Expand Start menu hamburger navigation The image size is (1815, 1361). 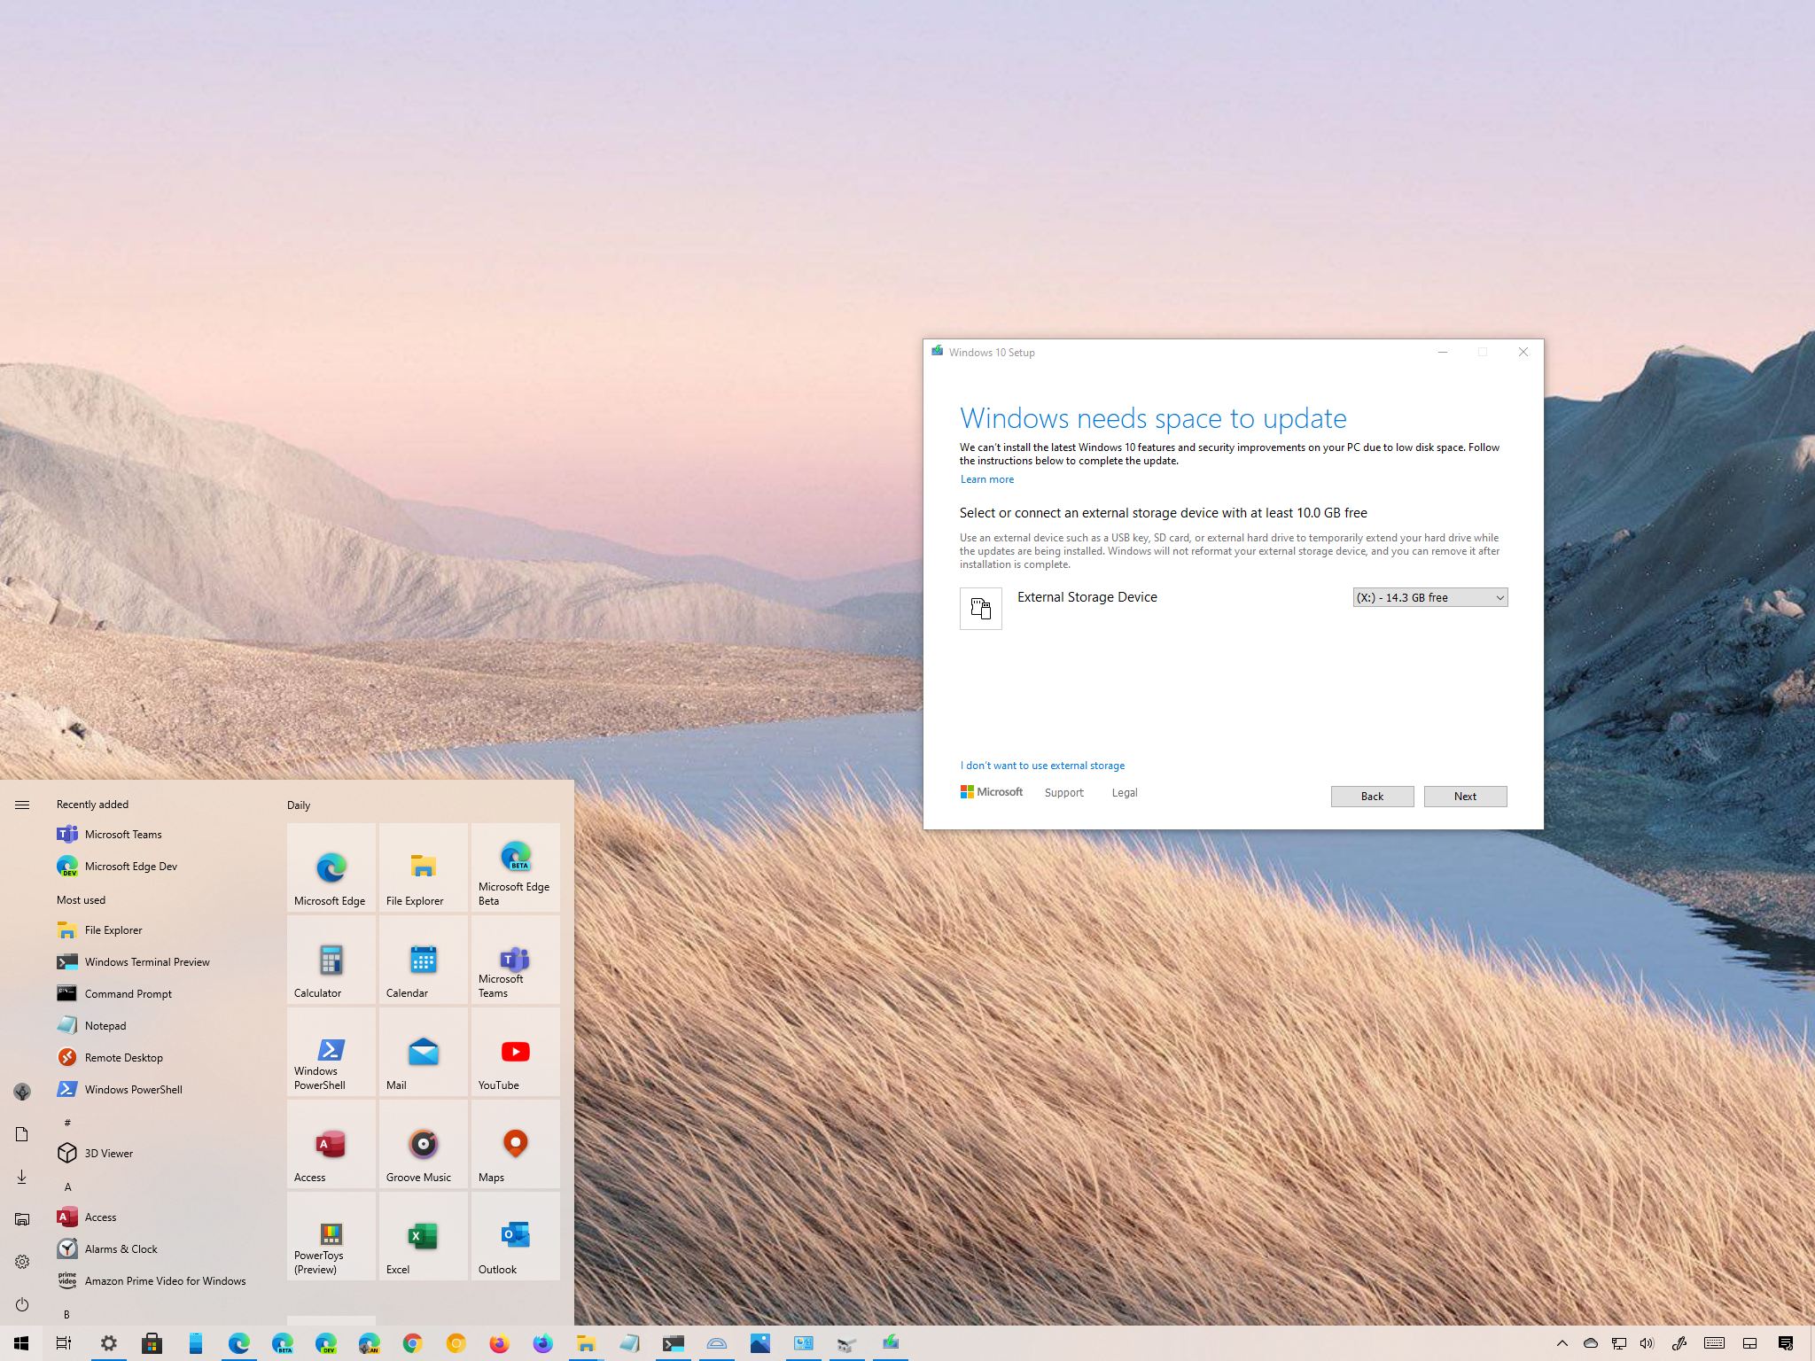[22, 805]
